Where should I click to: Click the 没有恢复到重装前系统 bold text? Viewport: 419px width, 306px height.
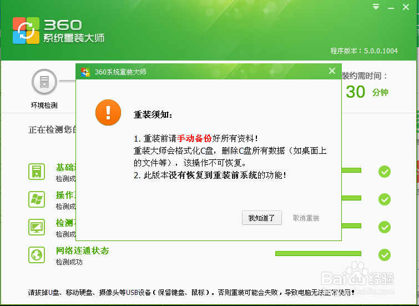click(213, 175)
